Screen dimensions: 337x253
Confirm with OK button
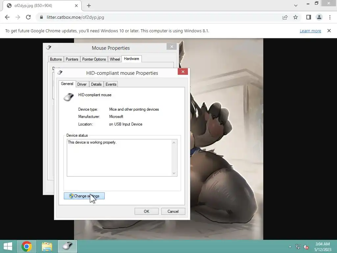point(146,211)
